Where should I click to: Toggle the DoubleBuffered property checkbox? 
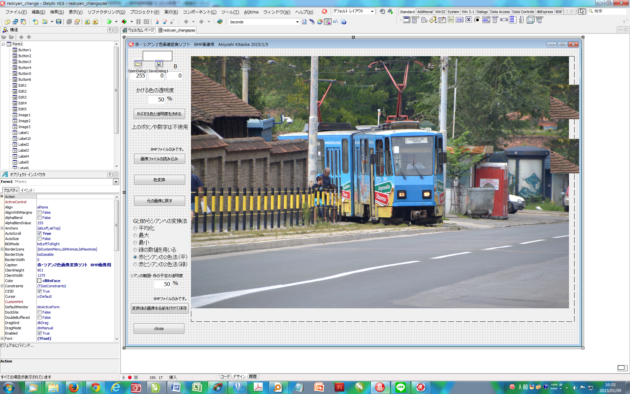pyautogui.click(x=39, y=317)
